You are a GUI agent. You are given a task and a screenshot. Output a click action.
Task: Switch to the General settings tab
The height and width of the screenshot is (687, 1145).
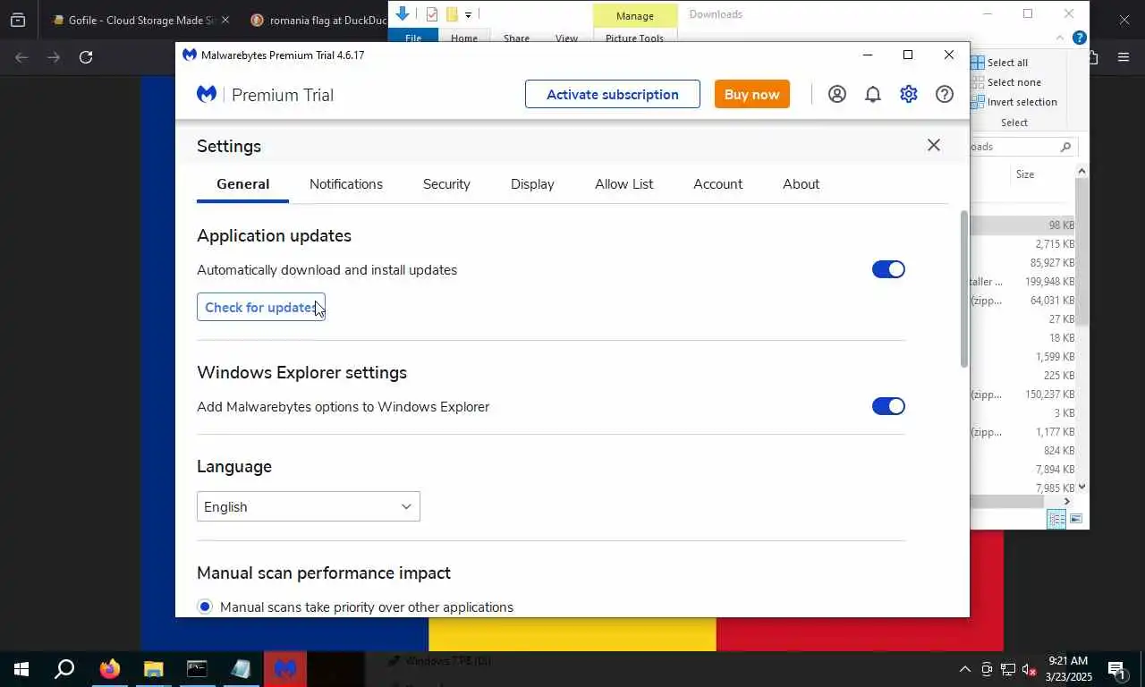tap(242, 184)
